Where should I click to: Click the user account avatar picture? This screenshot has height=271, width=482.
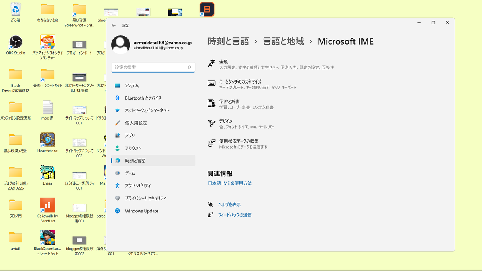[x=120, y=45]
